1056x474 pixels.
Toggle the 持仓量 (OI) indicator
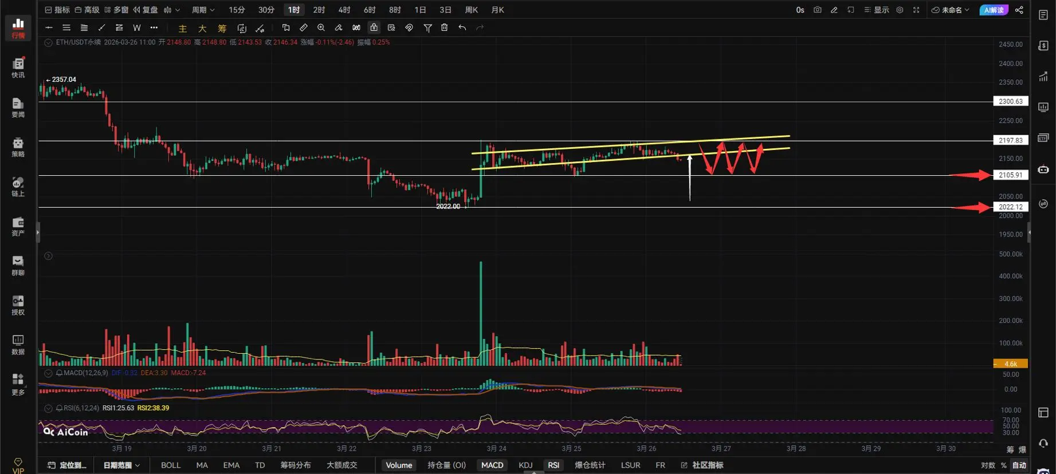coord(447,465)
